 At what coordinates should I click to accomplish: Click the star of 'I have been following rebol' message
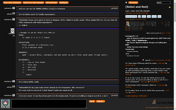(126, 63)
